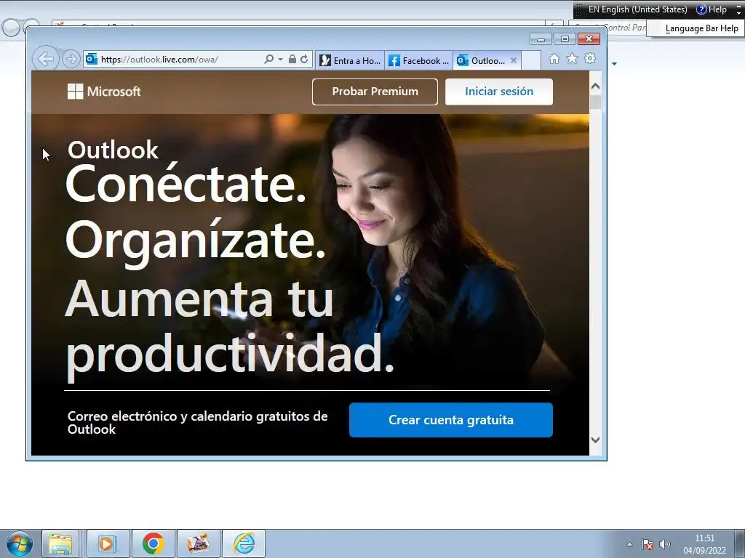Click the Show desktop button
The width and height of the screenshot is (745, 558).
pyautogui.click(x=740, y=543)
